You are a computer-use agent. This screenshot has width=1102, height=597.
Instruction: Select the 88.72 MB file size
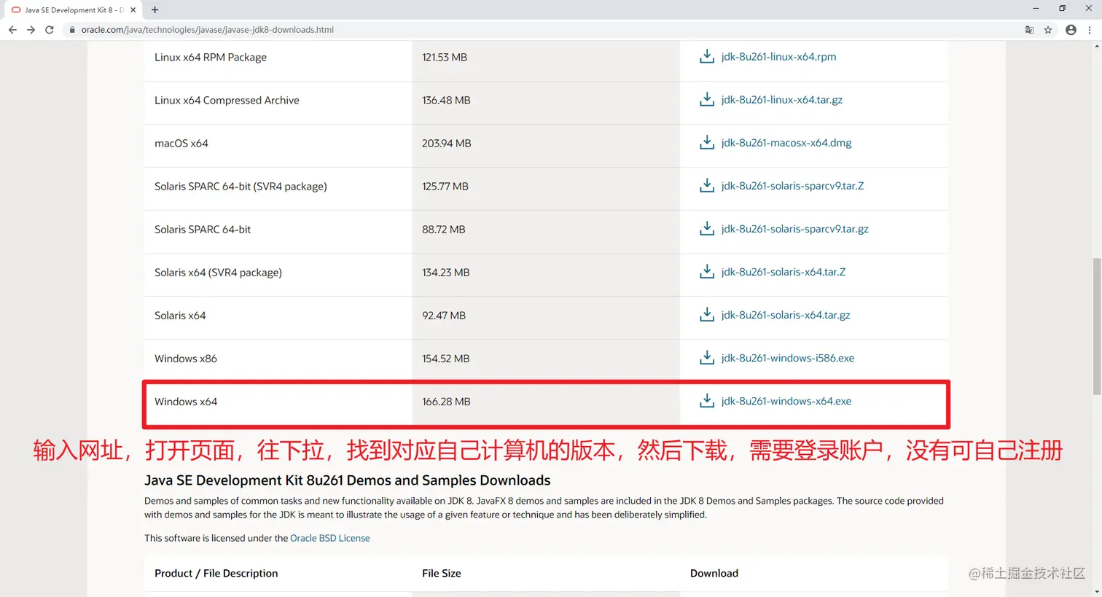pos(443,230)
